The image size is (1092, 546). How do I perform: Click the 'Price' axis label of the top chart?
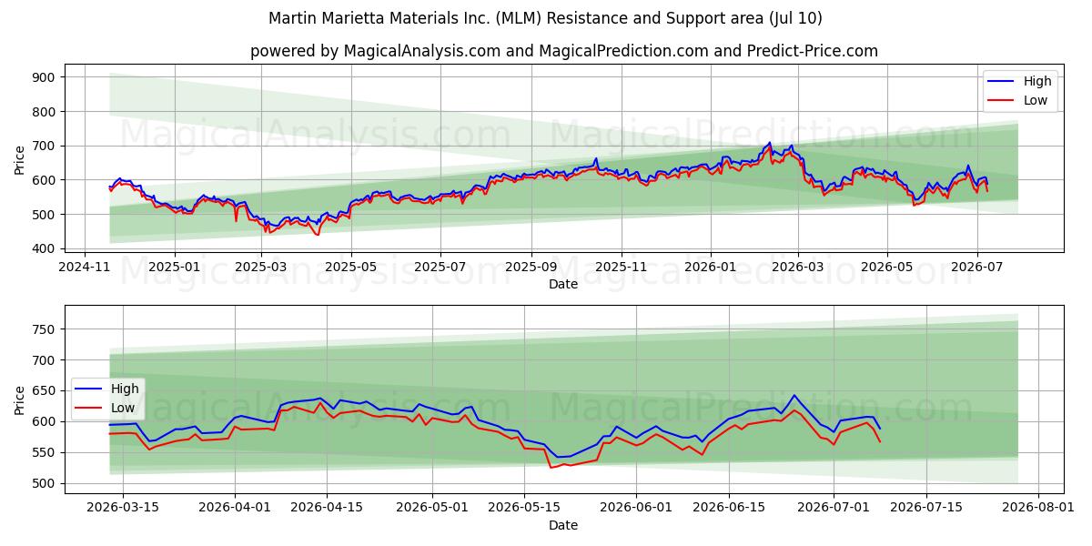[20, 160]
